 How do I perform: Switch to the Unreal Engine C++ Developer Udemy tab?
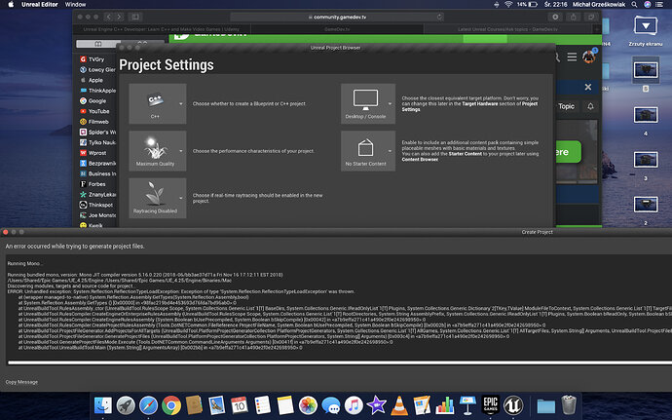(162, 29)
